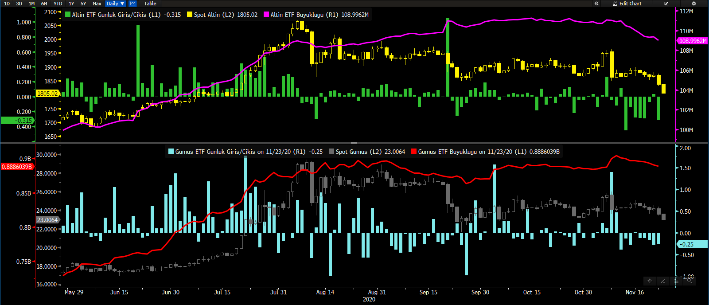The height and width of the screenshot is (305, 709).
Task: Select the 1D time range
Action: 7,4
